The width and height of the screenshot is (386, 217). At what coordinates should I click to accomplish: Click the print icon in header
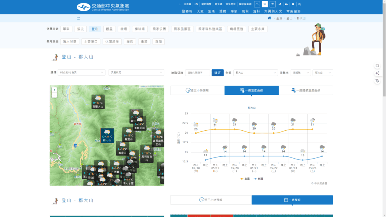(286, 4)
